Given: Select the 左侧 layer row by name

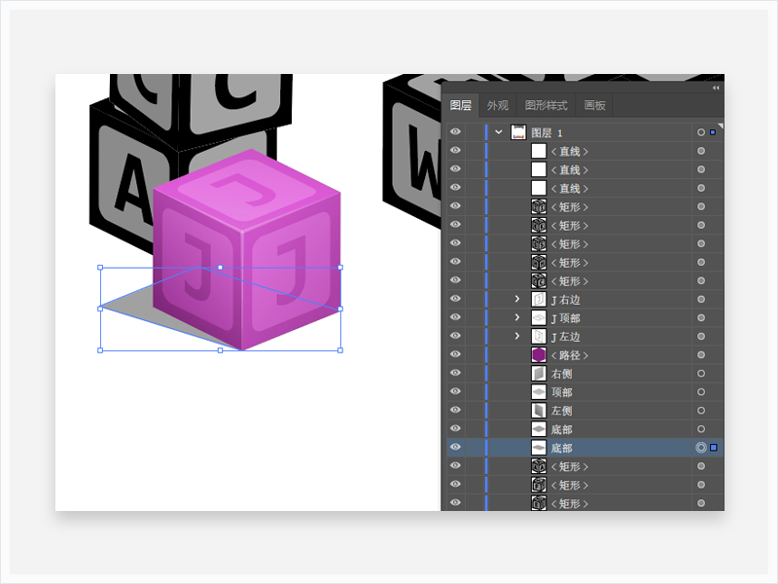Looking at the screenshot, I should click(562, 411).
